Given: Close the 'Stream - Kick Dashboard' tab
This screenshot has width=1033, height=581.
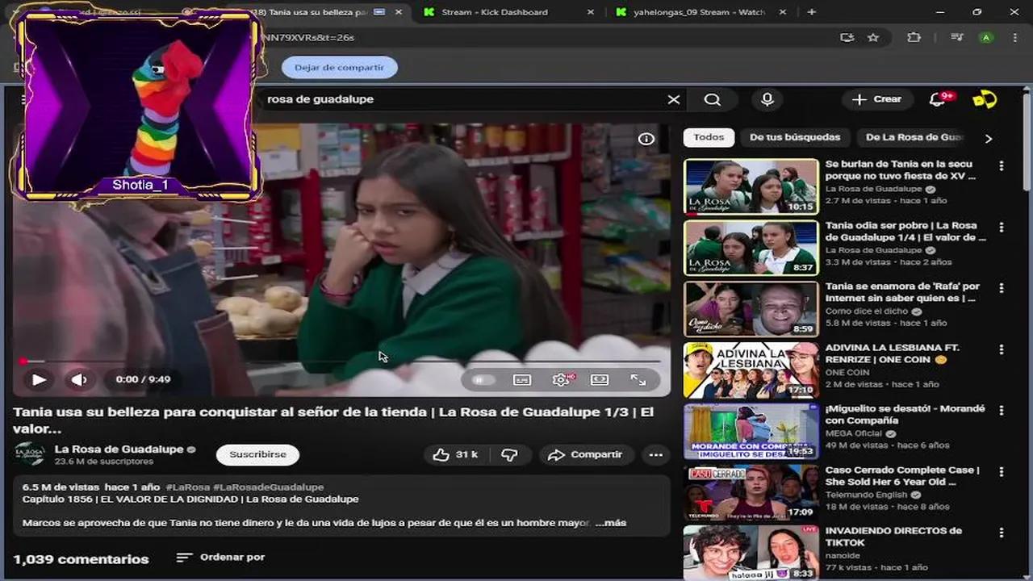Looking at the screenshot, I should pyautogui.click(x=590, y=12).
